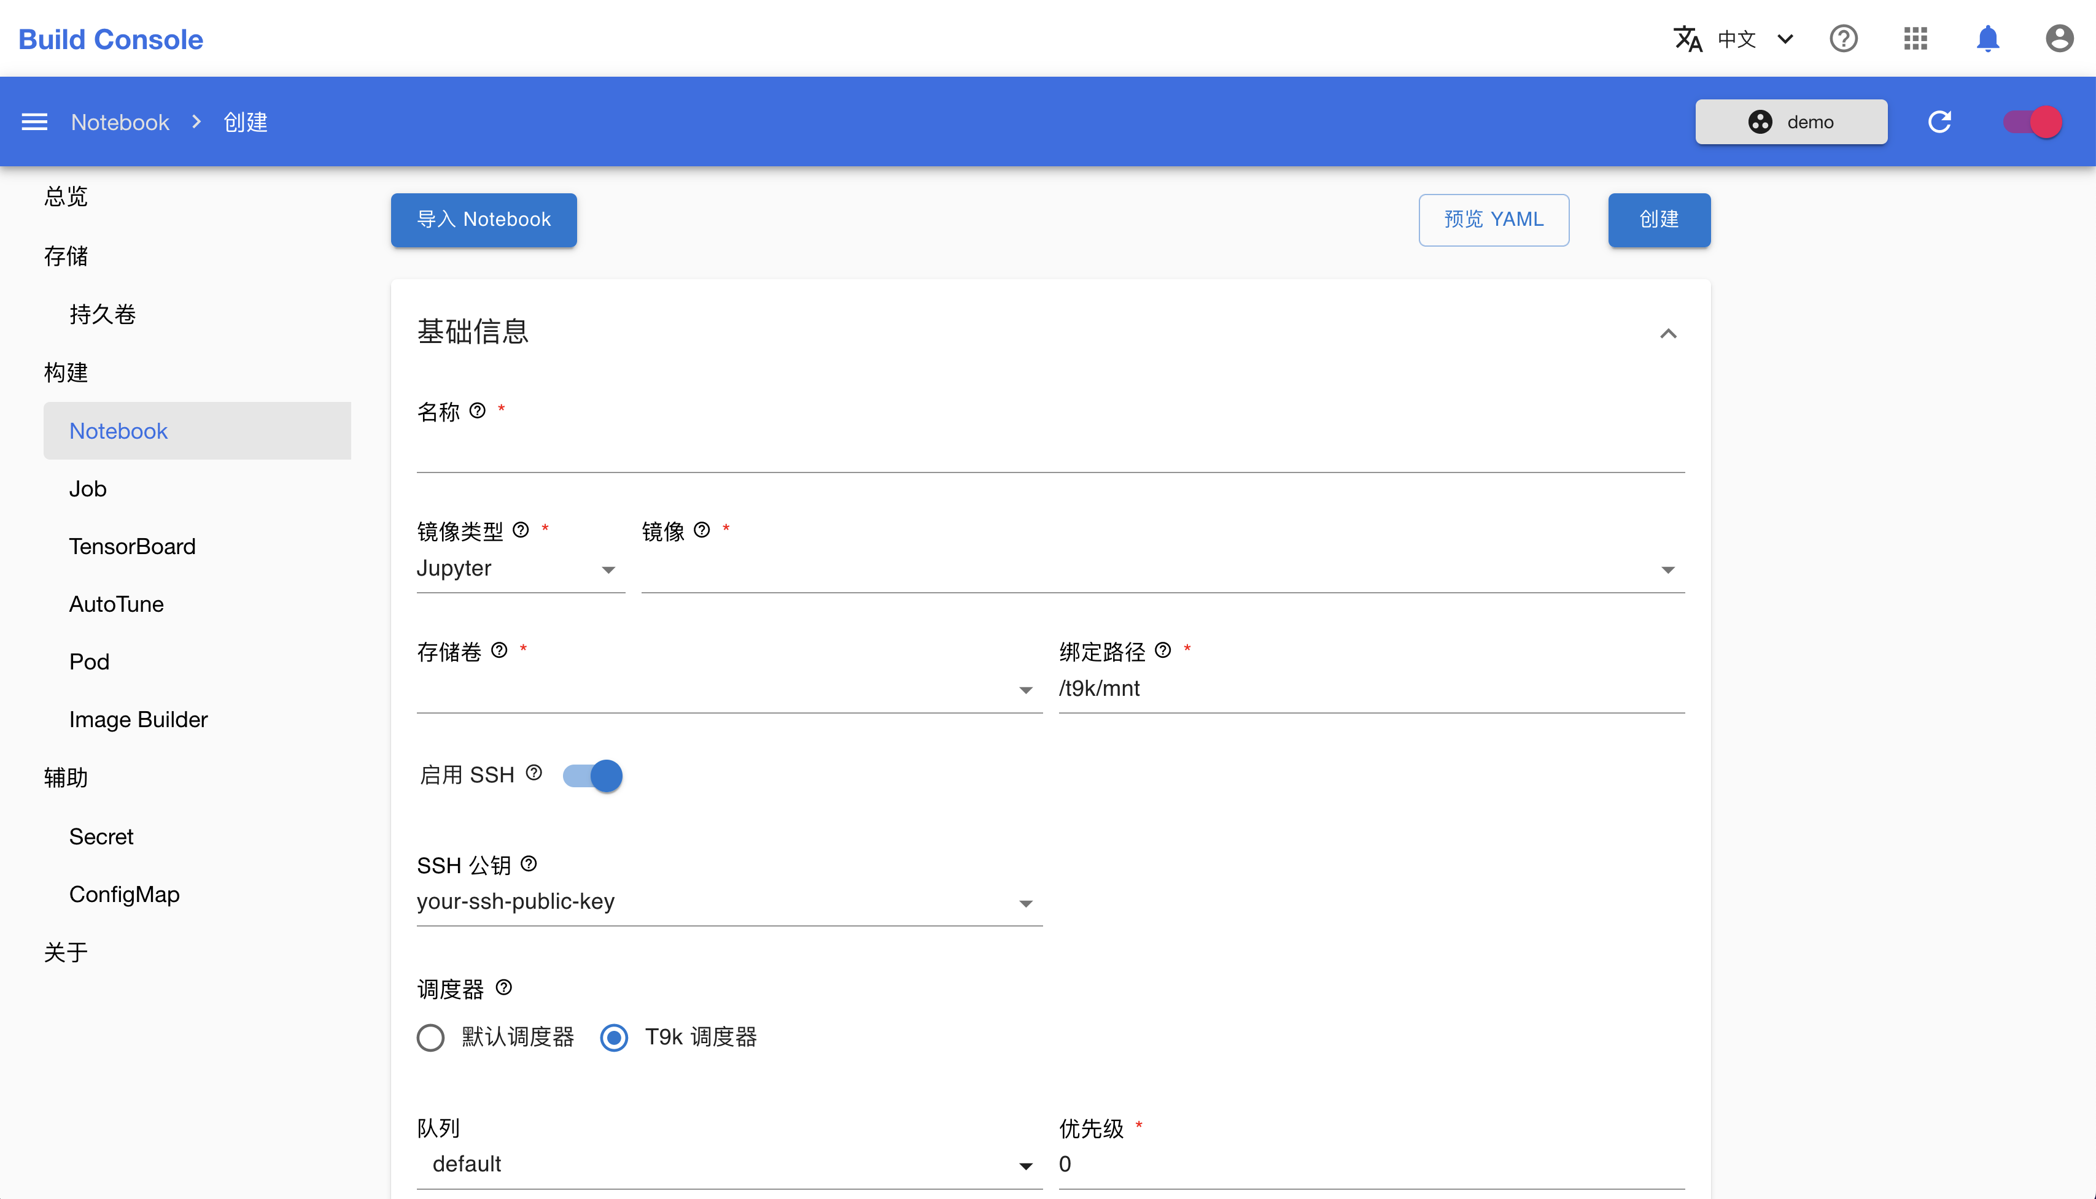Click the notification bell icon
The height and width of the screenshot is (1199, 2096).
(x=1987, y=39)
